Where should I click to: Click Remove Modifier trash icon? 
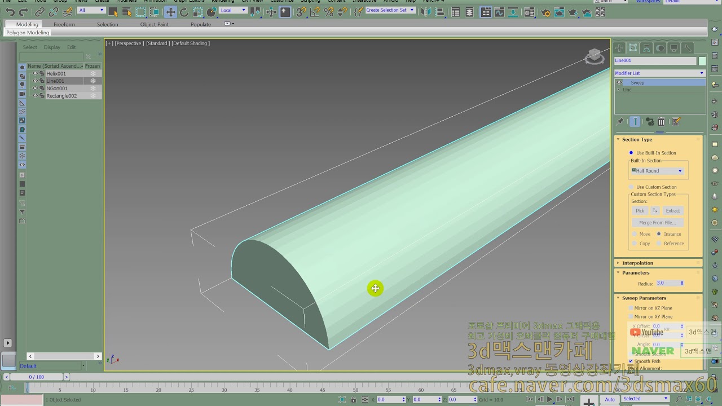(x=662, y=121)
